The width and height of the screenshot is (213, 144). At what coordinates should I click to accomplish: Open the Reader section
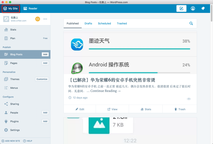[30, 9]
